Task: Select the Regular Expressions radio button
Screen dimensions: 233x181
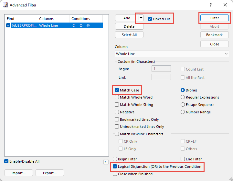Action: [x=183, y=97]
